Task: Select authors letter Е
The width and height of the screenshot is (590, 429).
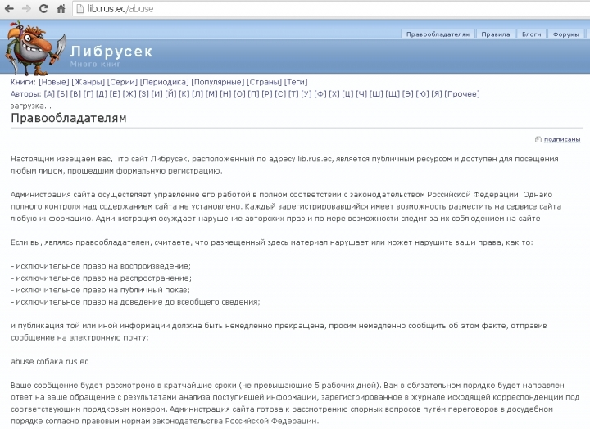Action: click(x=115, y=94)
